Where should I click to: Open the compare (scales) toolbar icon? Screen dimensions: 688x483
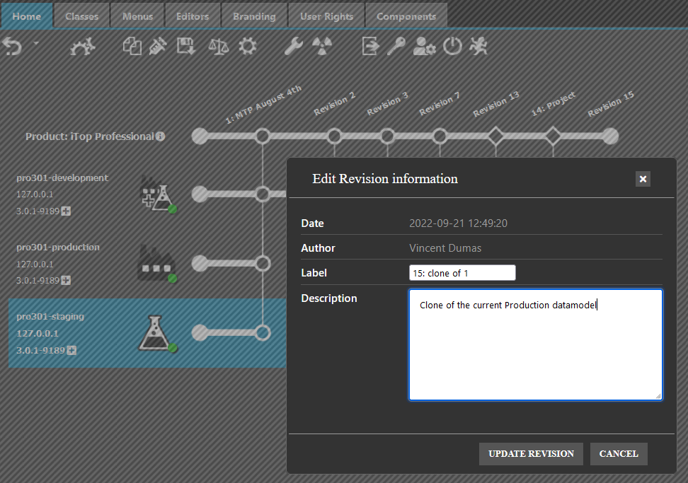click(x=218, y=46)
